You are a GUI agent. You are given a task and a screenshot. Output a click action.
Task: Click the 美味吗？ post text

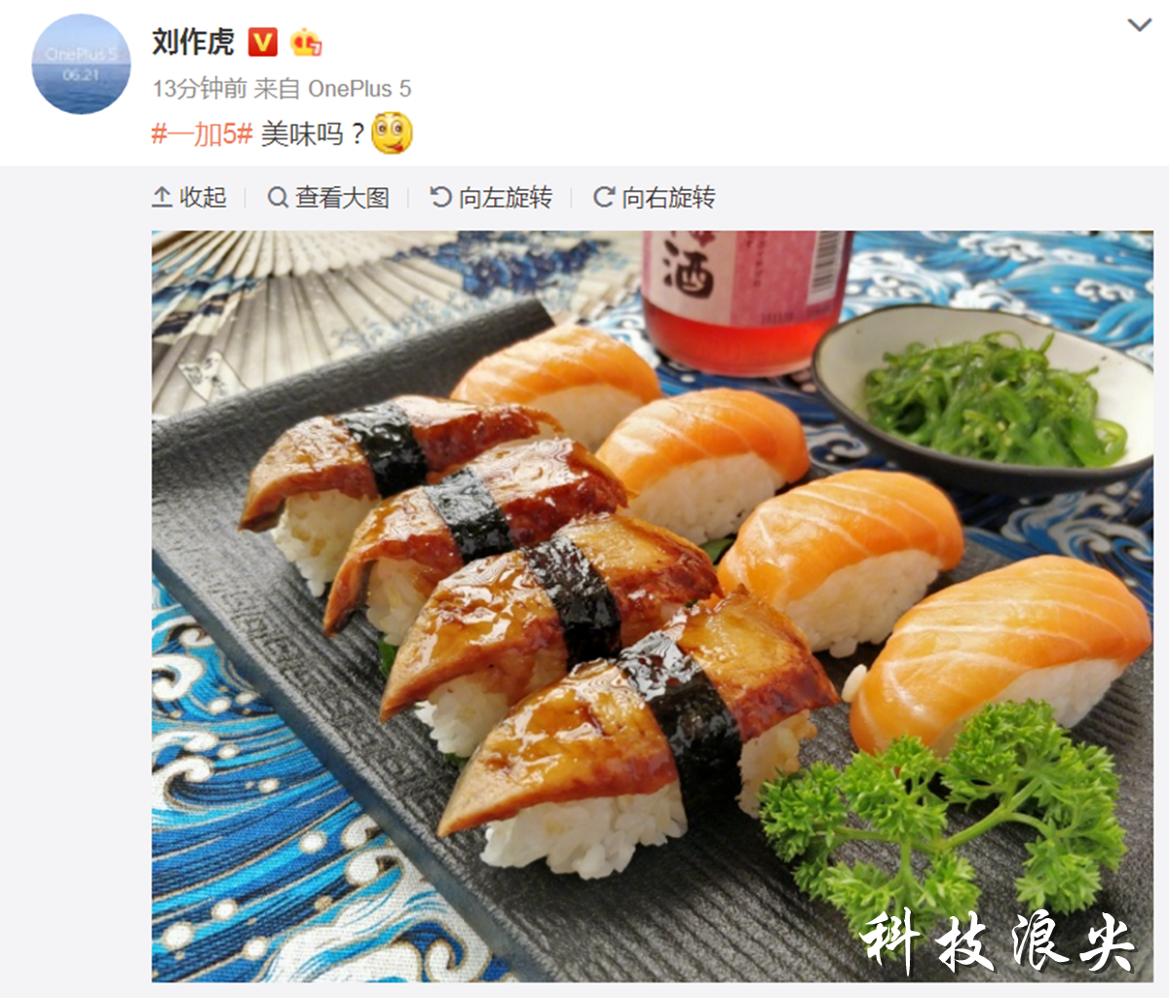pyautogui.click(x=312, y=134)
